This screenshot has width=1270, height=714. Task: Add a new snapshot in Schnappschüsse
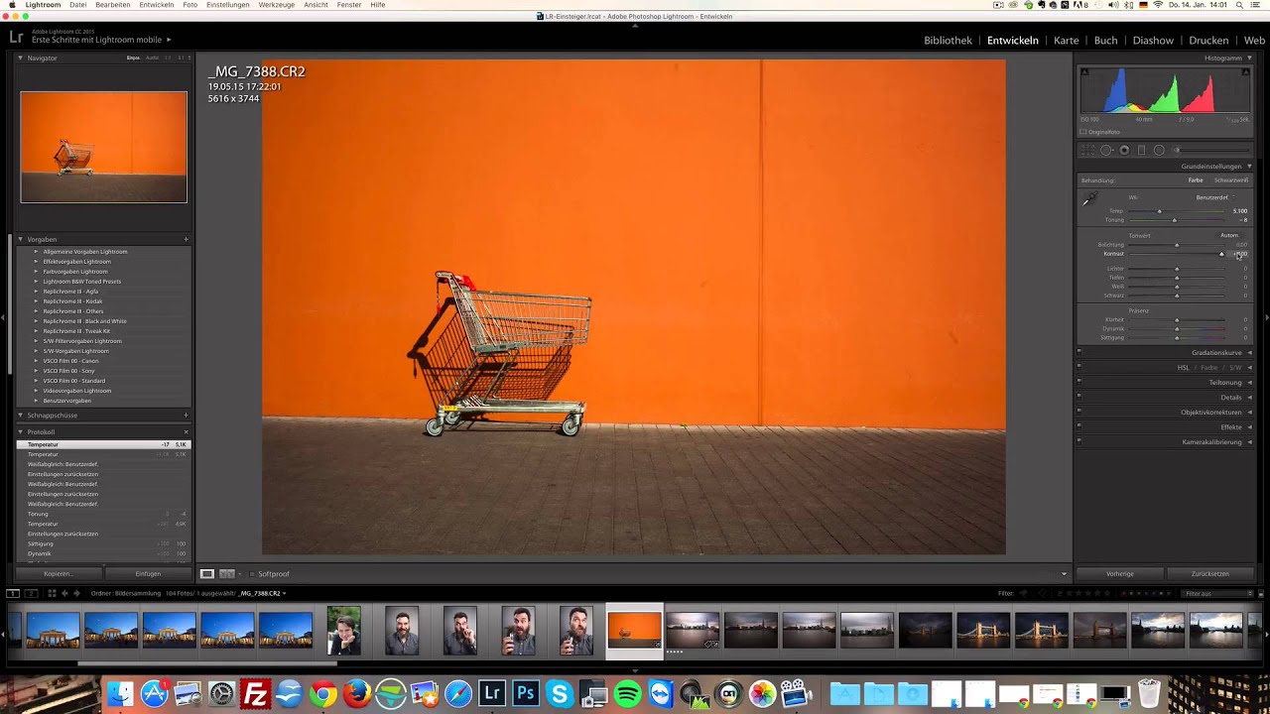pyautogui.click(x=186, y=416)
